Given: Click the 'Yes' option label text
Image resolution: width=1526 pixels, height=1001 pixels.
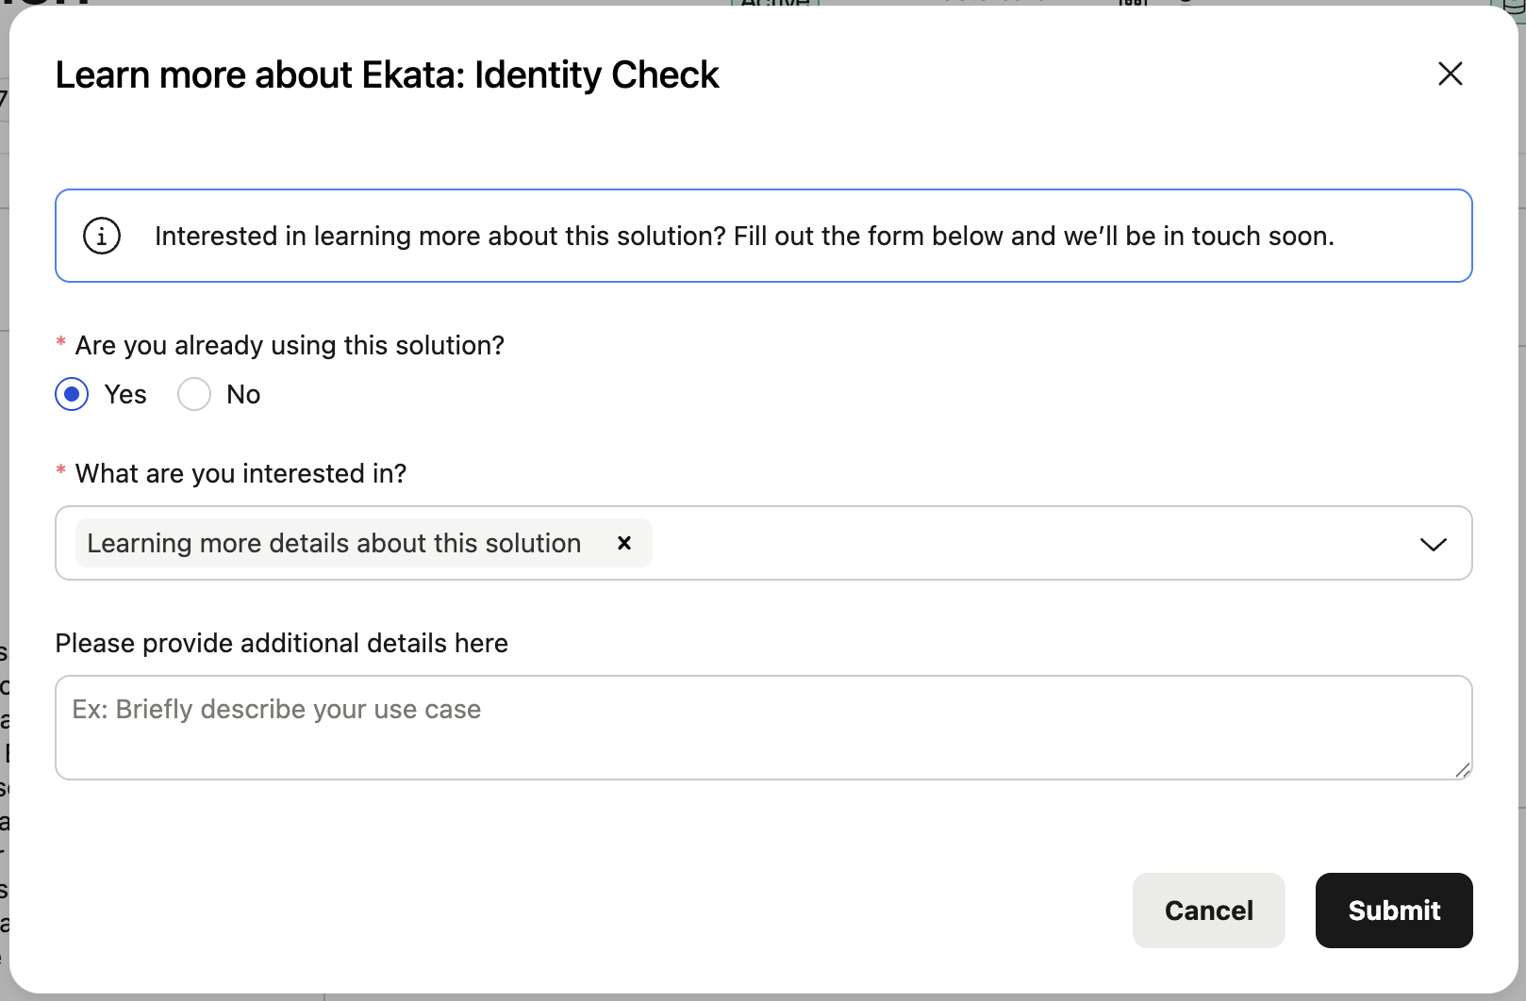Looking at the screenshot, I should 125,394.
